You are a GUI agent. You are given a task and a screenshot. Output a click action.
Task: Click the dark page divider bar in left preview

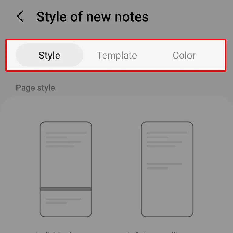66,189
